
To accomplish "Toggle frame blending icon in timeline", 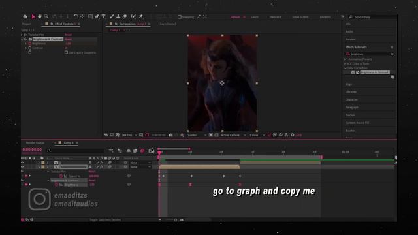I will click(x=135, y=151).
